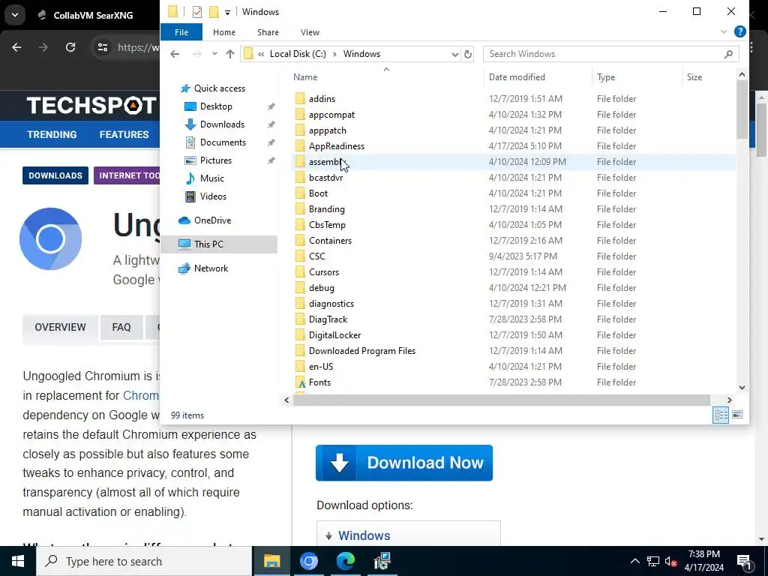Open Downloads in the navigation pane

[222, 124]
